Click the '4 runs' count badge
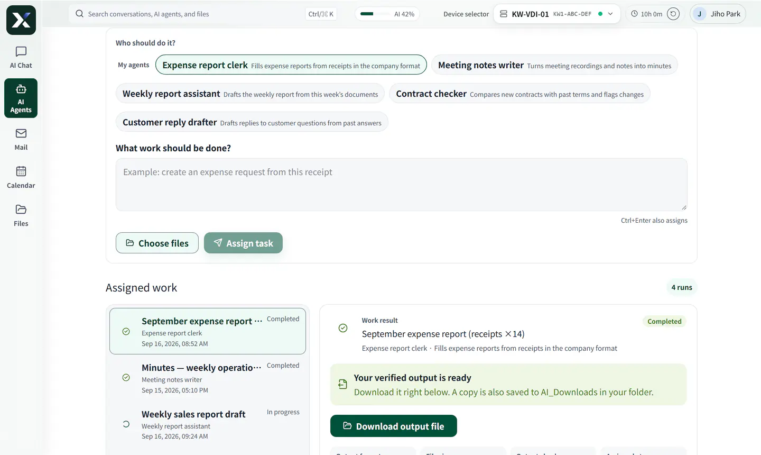Image resolution: width=761 pixels, height=455 pixels. coord(682,287)
